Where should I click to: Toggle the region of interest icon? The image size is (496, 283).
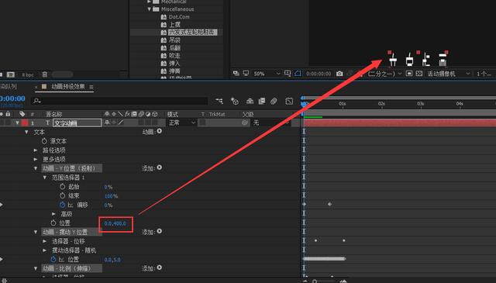click(409, 74)
